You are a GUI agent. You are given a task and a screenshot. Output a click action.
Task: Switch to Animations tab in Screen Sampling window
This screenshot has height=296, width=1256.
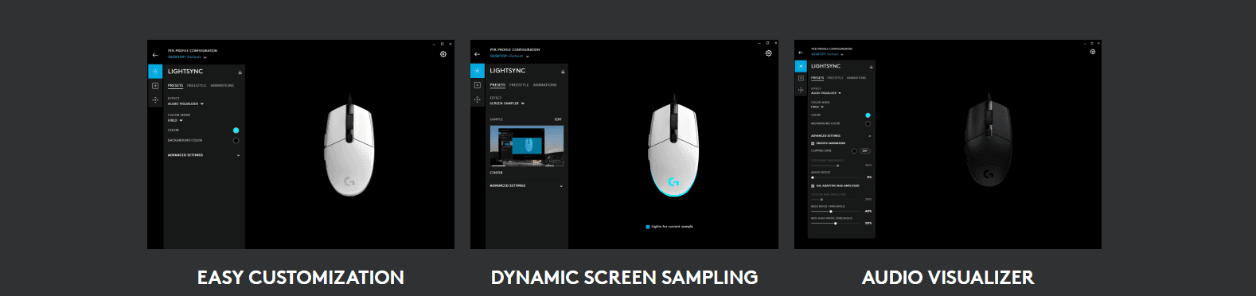click(x=544, y=84)
